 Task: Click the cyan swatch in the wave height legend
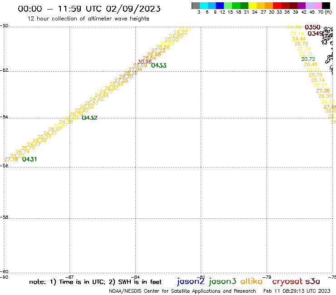(203, 5)
